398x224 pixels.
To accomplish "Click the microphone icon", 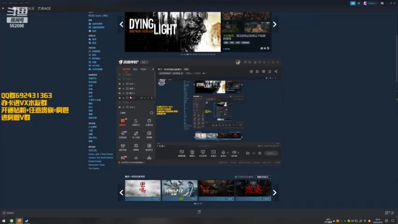I will [223, 153].
